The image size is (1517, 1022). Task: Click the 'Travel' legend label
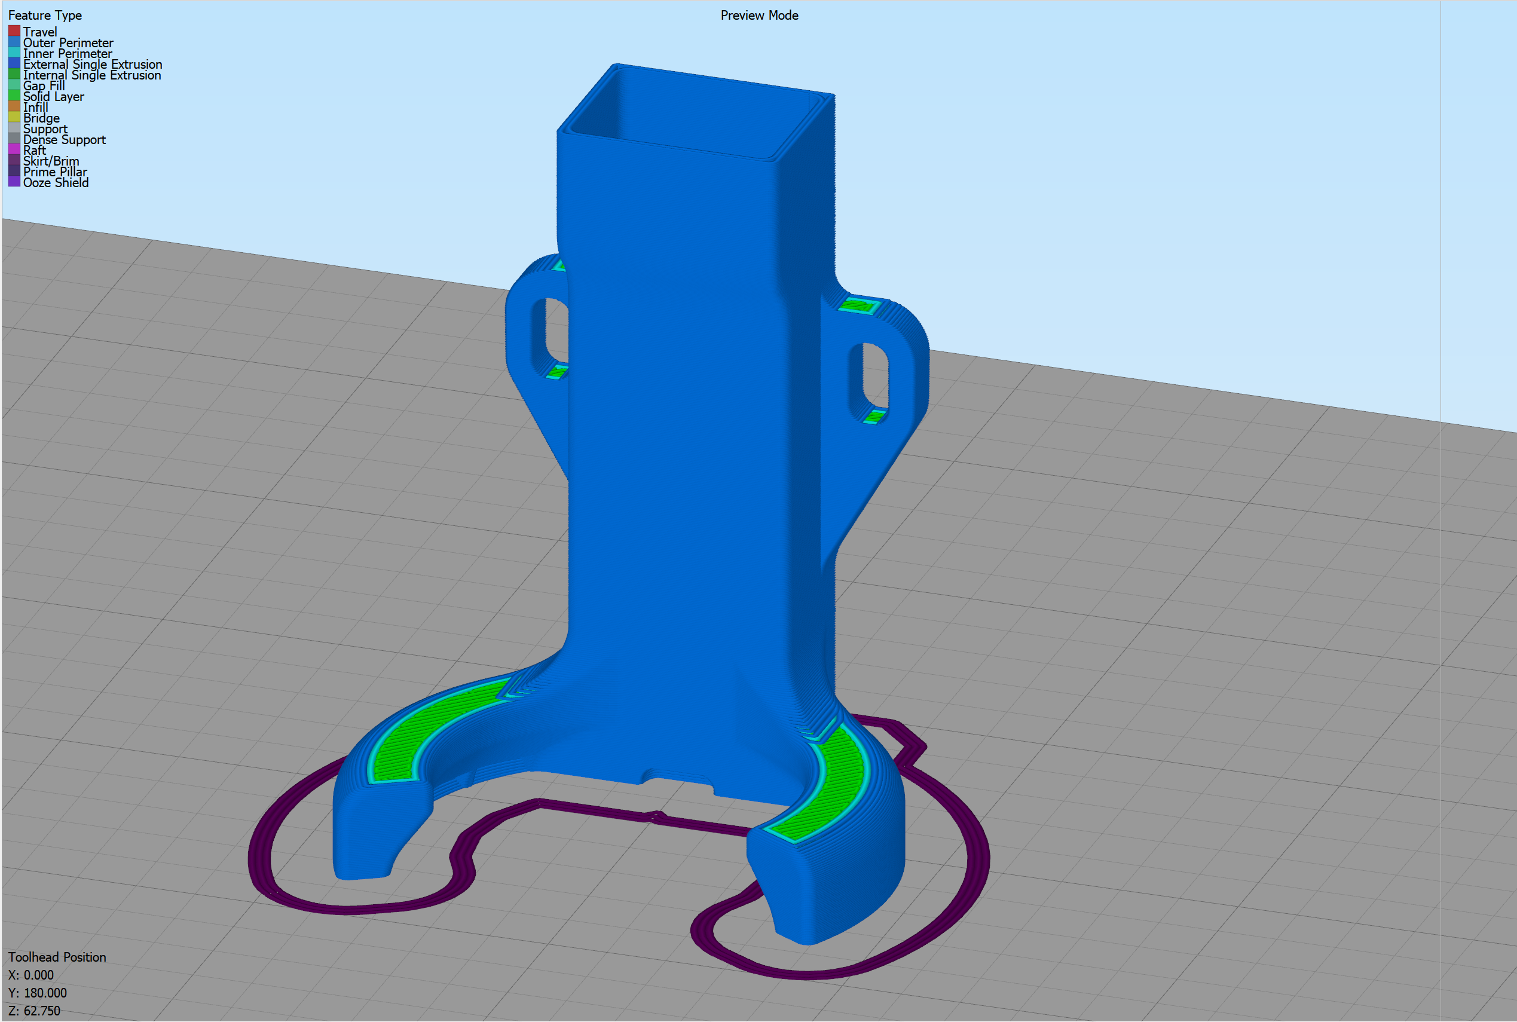tap(40, 32)
